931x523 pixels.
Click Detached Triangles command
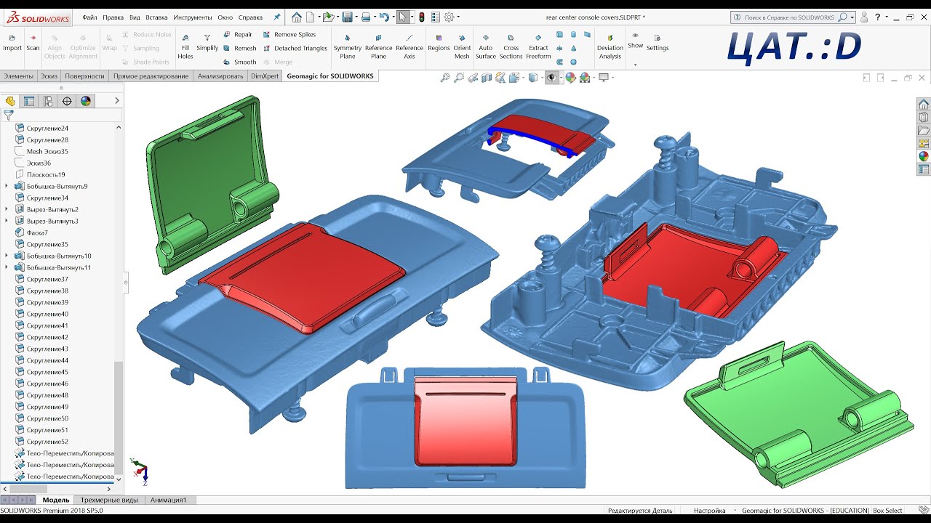295,49
